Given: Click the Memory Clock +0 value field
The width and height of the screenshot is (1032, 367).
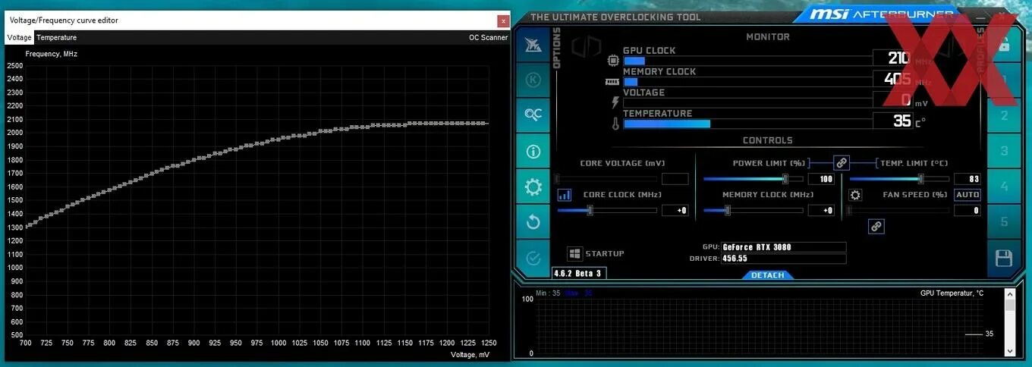Looking at the screenshot, I should [821, 210].
